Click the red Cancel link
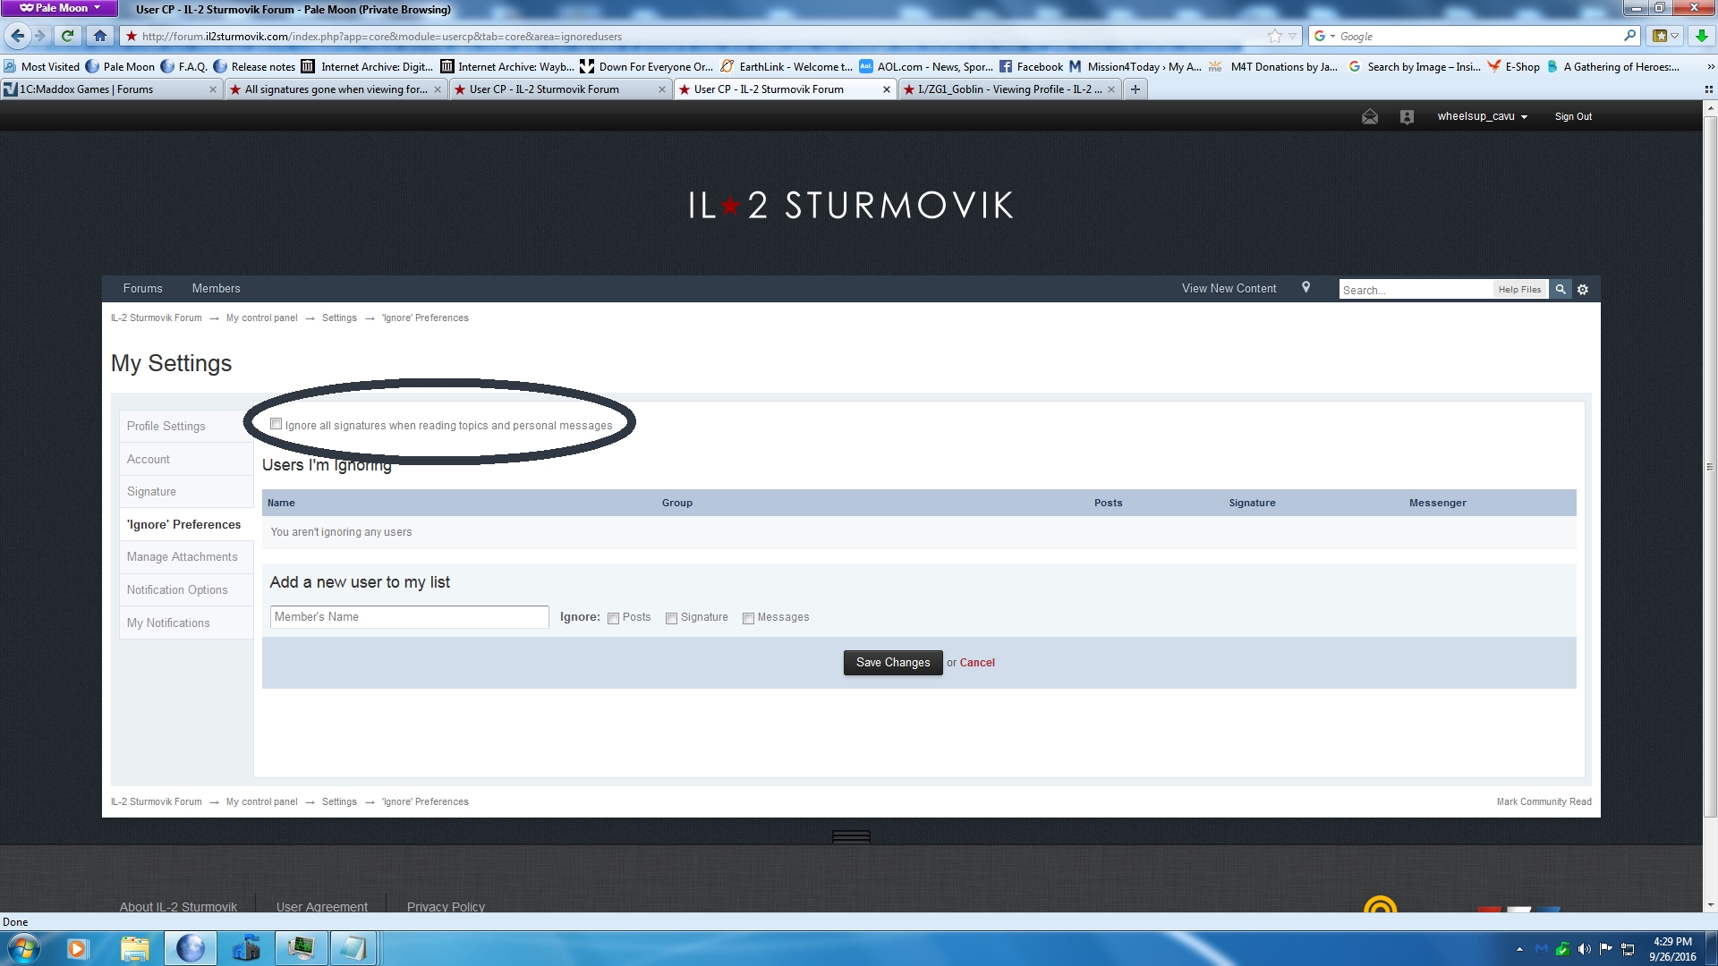 coord(976,663)
